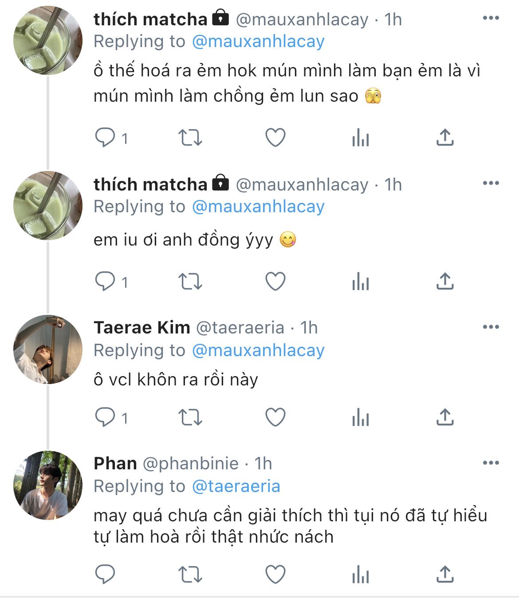Click the Taerae Kim display name
This screenshot has height=599, width=519.
click(142, 328)
